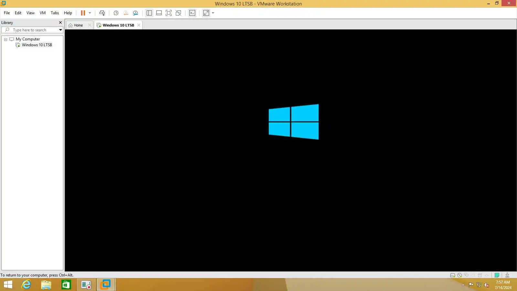Click the VMware icon in the title bar
This screenshot has height=291, width=517.
[3, 3]
